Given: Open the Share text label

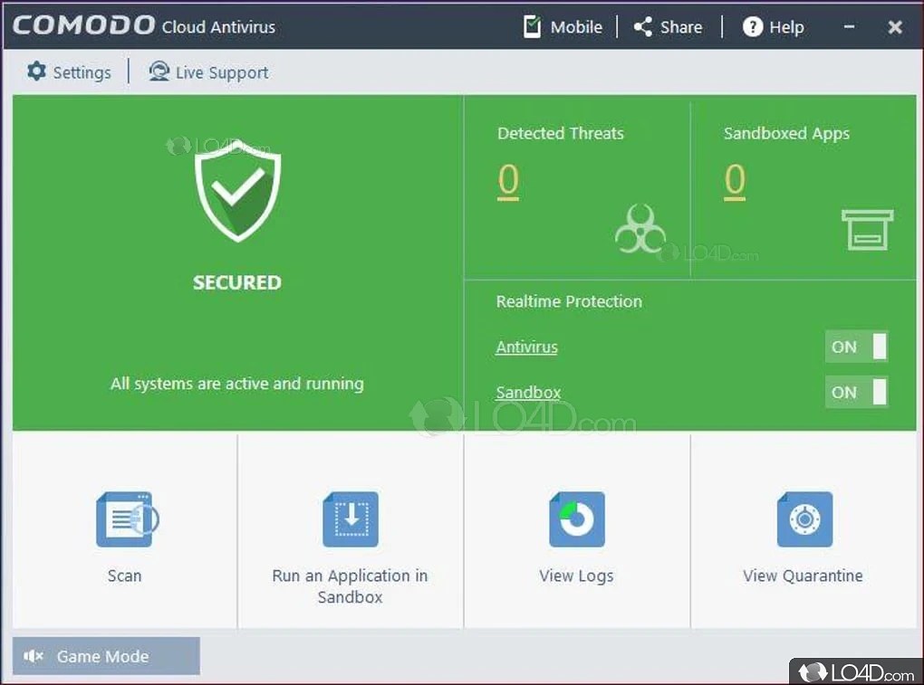Looking at the screenshot, I should pyautogui.click(x=680, y=27).
